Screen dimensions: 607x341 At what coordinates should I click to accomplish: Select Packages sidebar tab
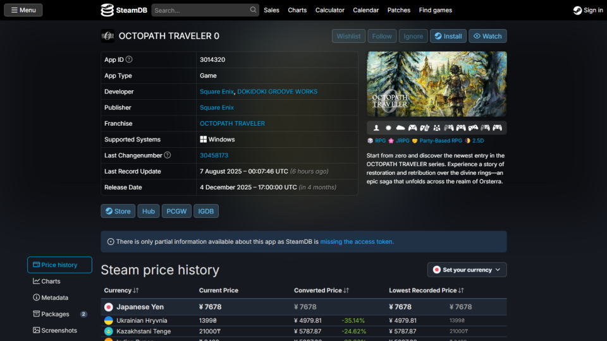click(59, 314)
